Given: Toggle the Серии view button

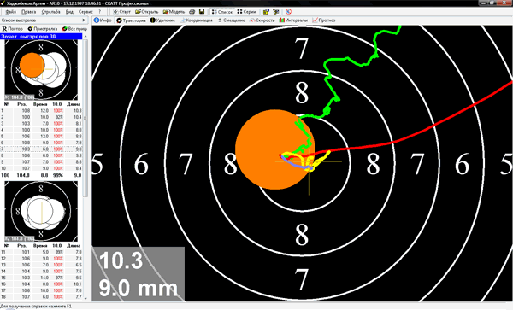Looking at the screenshot, I should coord(247,11).
